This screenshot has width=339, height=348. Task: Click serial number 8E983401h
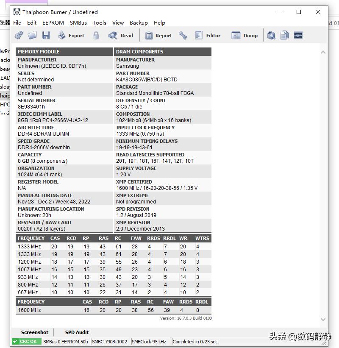pos(31,107)
